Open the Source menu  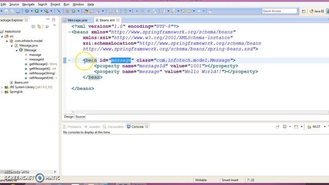[14, 4]
